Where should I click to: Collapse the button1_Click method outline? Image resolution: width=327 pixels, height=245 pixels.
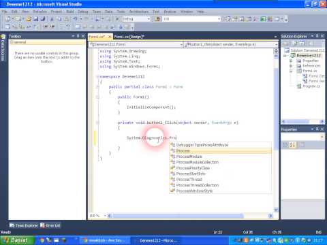97,122
